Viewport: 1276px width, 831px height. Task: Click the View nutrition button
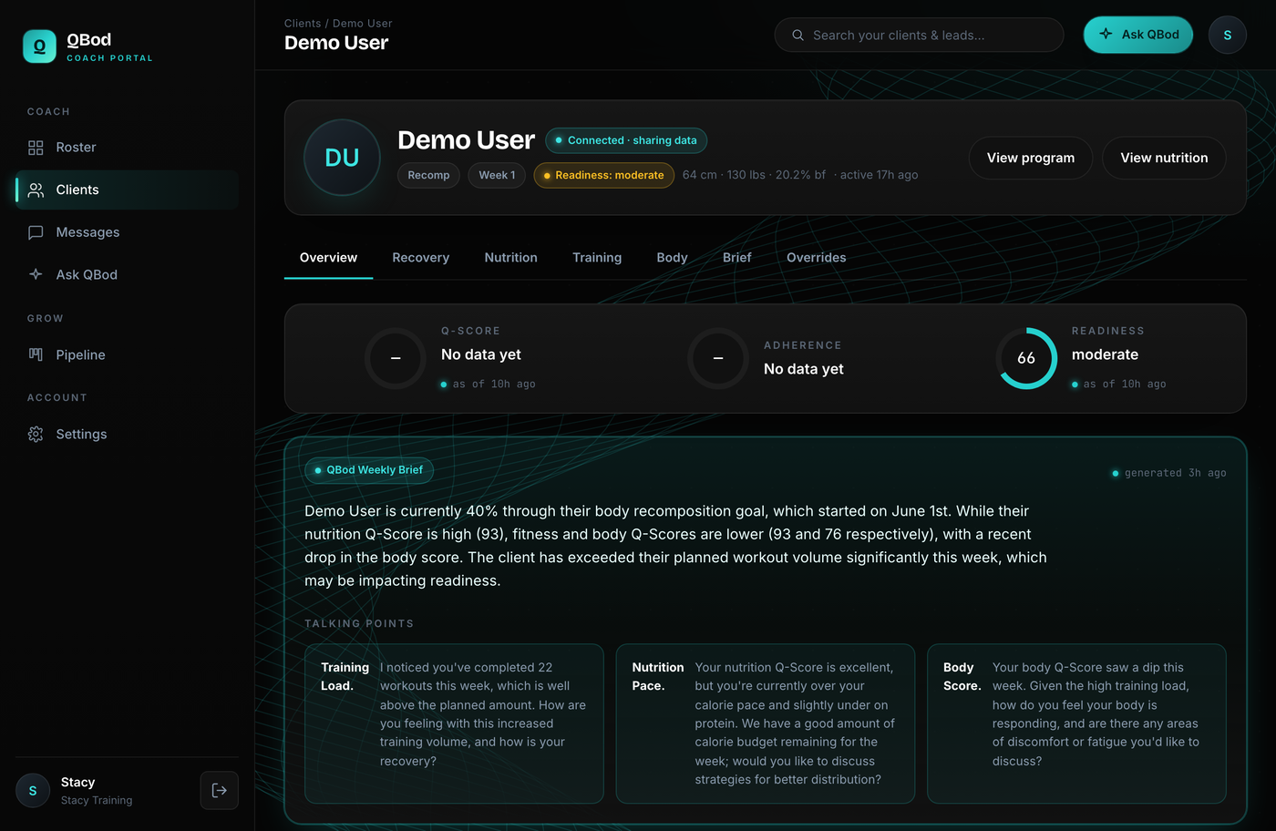pos(1164,158)
